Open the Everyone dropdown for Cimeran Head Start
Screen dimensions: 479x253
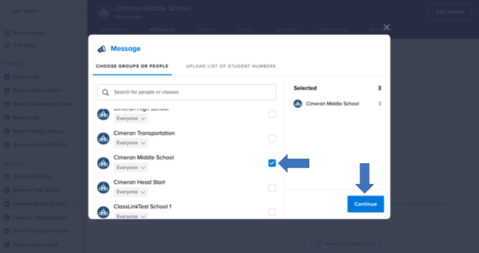[x=131, y=191]
